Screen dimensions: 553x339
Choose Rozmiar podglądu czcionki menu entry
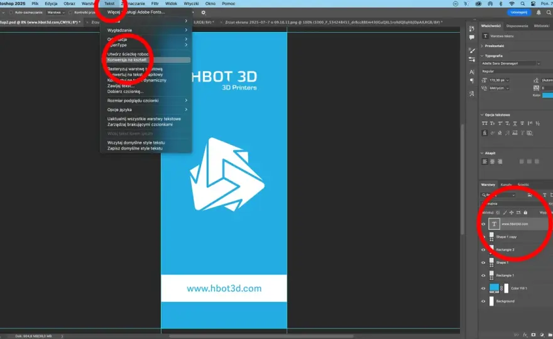point(146,100)
